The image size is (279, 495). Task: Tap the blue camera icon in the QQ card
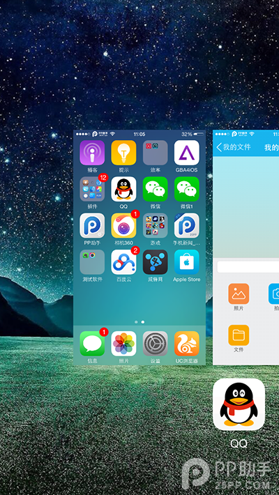coord(273,294)
